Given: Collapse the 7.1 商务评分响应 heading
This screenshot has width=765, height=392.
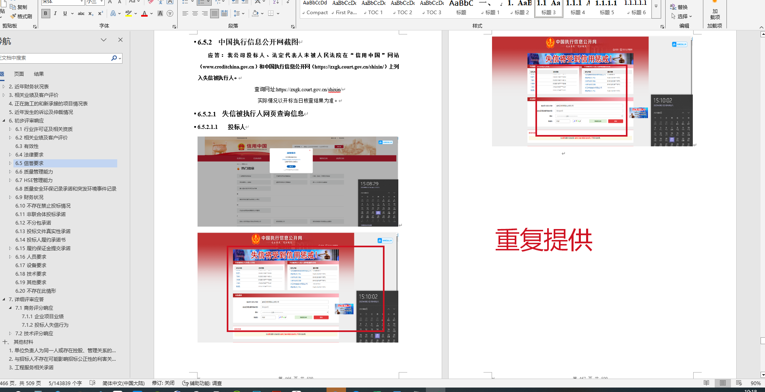Looking at the screenshot, I should click(x=11, y=308).
